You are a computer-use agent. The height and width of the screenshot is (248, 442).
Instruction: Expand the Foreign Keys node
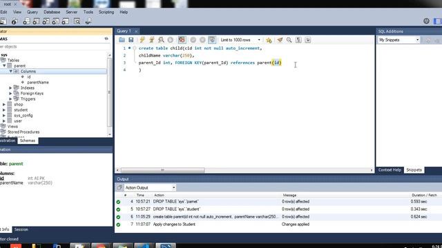11,94
